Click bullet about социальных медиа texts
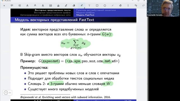The image size is (180, 101). [71, 79]
